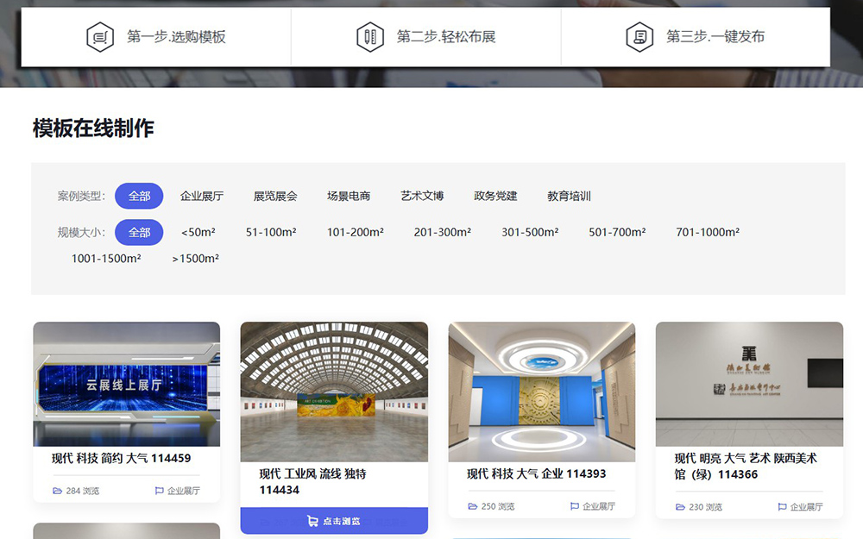Viewport: 863px width, 539px height.
Task: Enable the 艺术文博 case type filter
Action: click(x=421, y=196)
